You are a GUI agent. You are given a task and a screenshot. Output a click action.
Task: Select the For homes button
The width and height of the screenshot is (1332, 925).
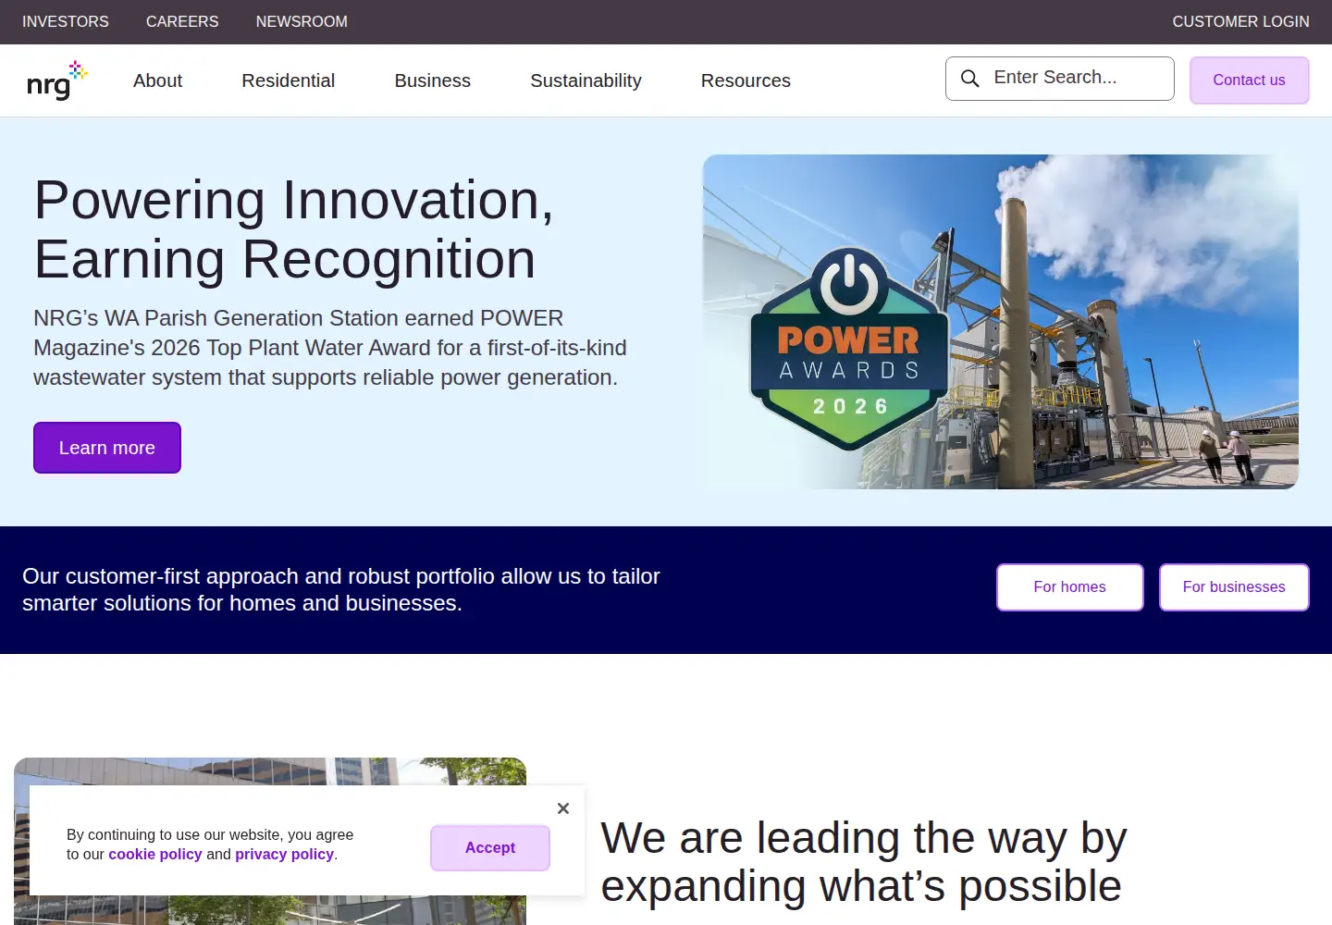(1069, 587)
